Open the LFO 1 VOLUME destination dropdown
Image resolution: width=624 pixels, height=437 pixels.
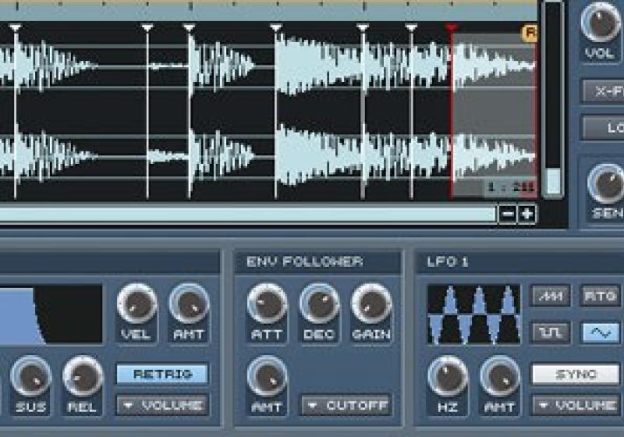pyautogui.click(x=576, y=405)
